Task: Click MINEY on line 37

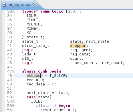Action: [x=32, y=29]
